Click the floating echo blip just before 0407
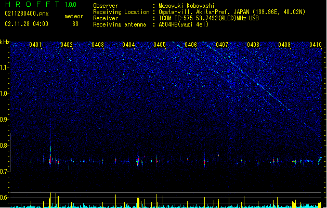 (x=218, y=155)
